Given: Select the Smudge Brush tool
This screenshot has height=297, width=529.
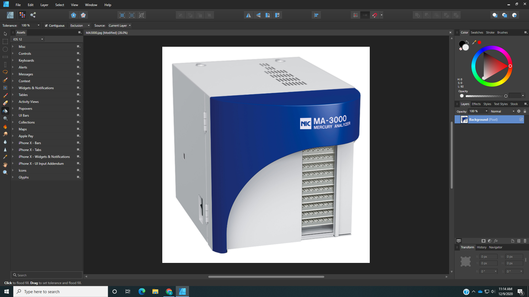Looking at the screenshot, I should (x=5, y=134).
